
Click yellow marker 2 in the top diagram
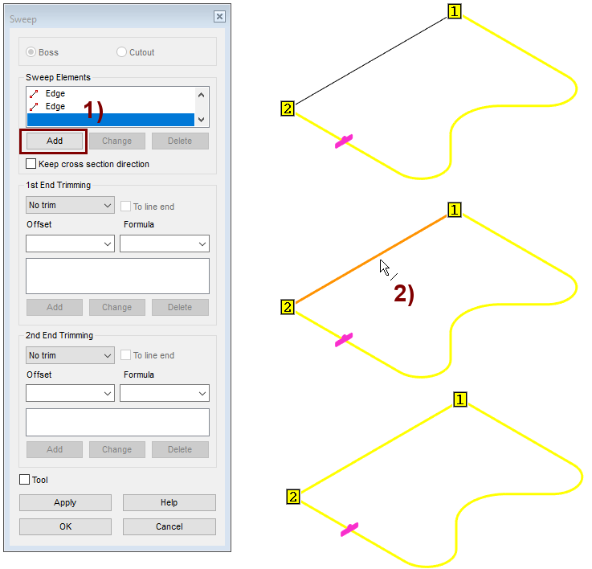(288, 108)
